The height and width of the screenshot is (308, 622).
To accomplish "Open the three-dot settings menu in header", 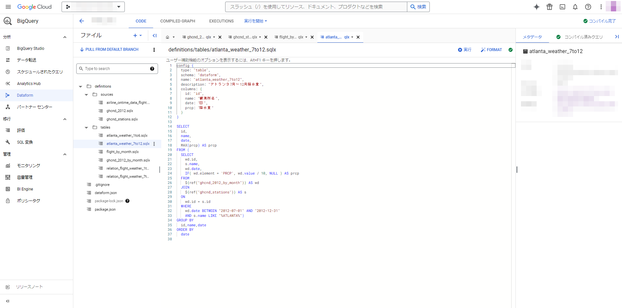I will [x=601, y=7].
